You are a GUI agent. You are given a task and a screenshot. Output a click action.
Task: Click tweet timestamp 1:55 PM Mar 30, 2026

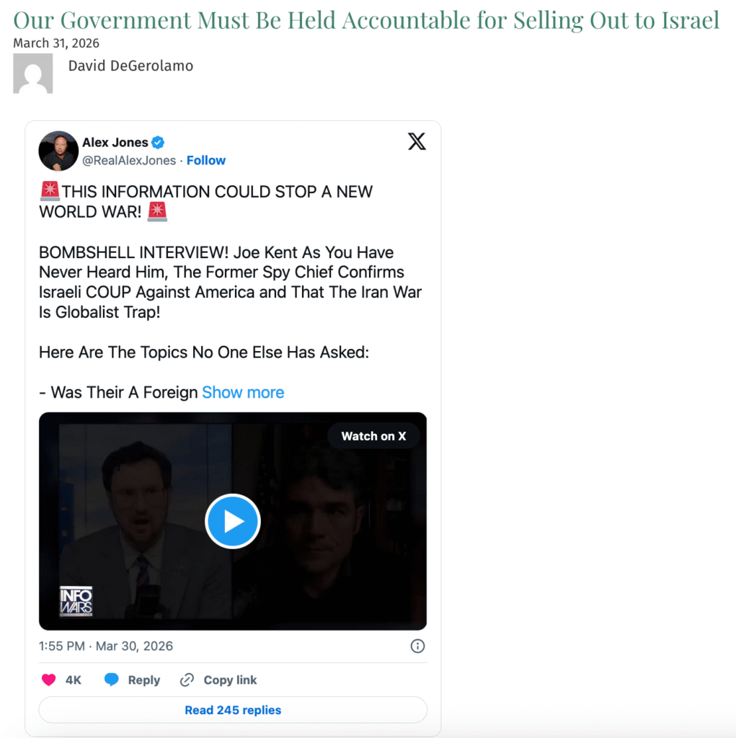tap(106, 646)
